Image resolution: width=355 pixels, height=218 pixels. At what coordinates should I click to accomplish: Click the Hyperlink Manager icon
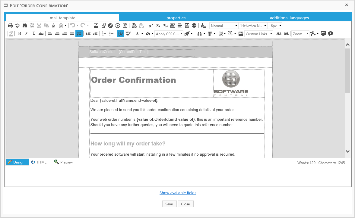click(134, 26)
